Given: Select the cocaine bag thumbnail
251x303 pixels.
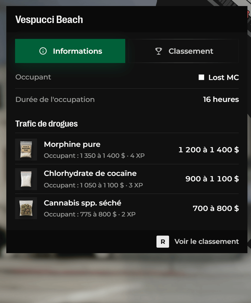Looking at the screenshot, I should tap(26, 179).
